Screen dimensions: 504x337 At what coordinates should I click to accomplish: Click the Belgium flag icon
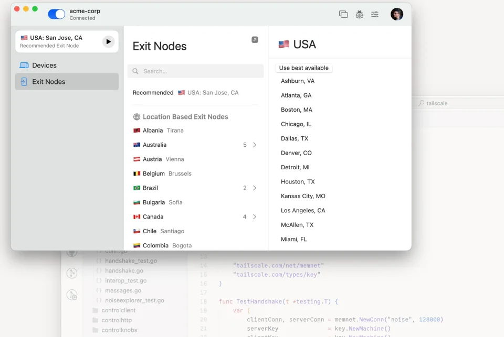(x=136, y=173)
